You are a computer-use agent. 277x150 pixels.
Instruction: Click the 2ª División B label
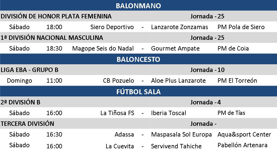click(21, 102)
